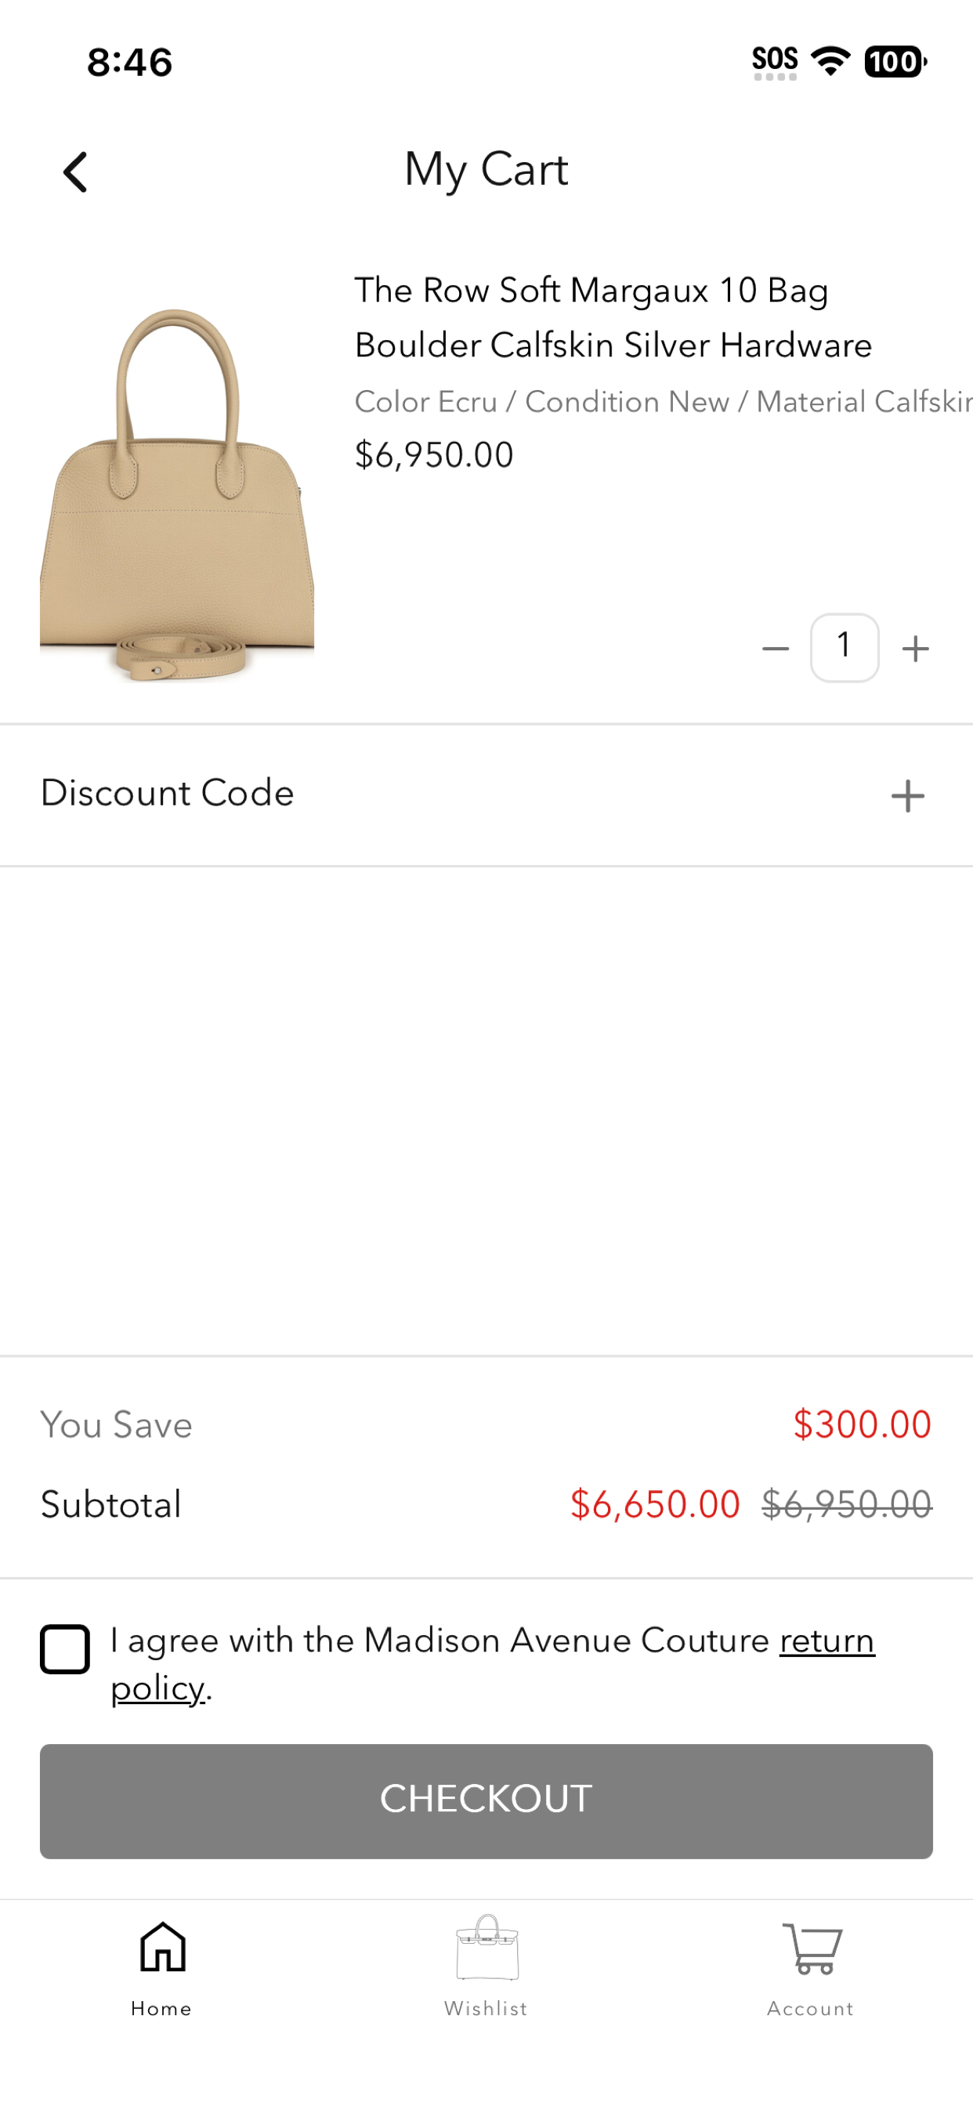Tap the handbag Wishlist icon
This screenshot has width=973, height=2106.
[487, 1948]
